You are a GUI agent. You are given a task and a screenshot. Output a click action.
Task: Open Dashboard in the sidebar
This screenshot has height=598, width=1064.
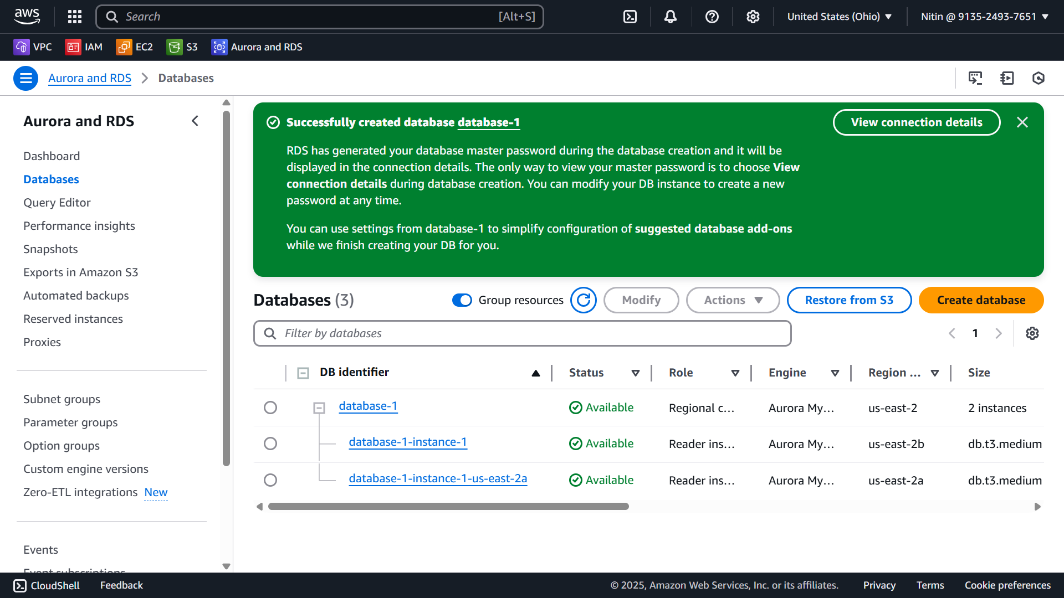point(52,156)
